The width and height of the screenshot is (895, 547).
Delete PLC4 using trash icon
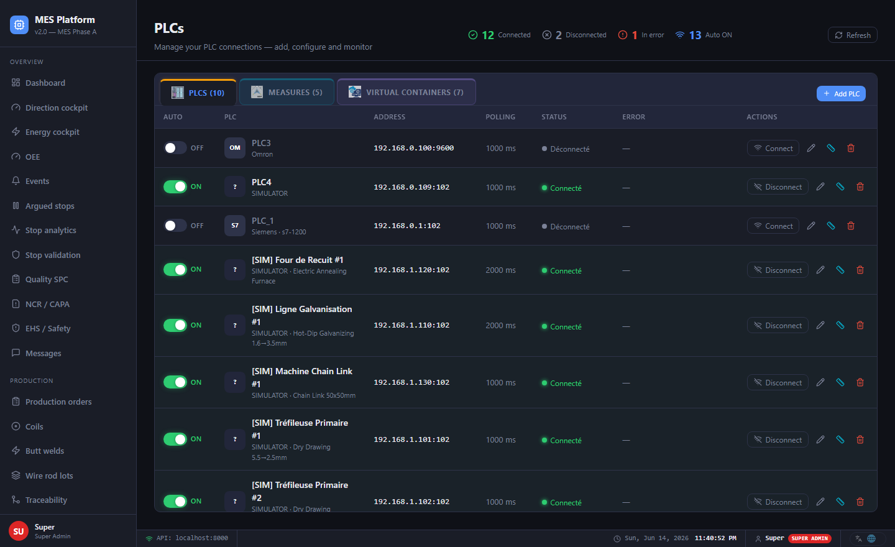(860, 186)
